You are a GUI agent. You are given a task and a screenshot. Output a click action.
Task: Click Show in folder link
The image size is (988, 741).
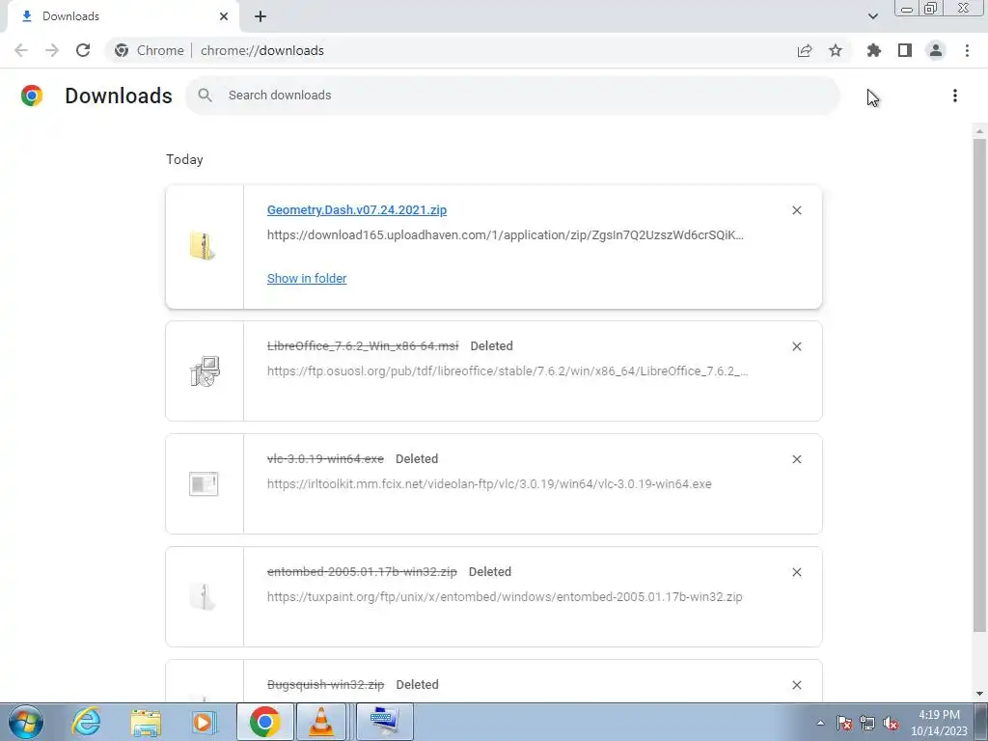pyautogui.click(x=307, y=279)
